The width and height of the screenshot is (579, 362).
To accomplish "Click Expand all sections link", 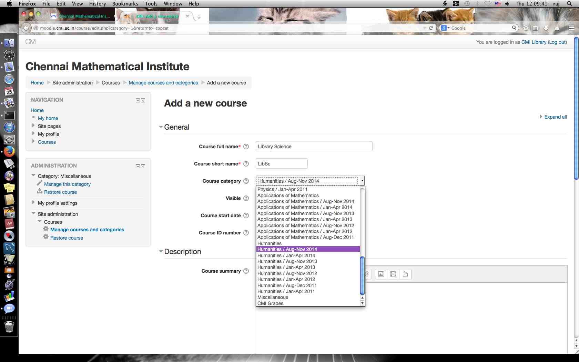I will (x=555, y=117).
